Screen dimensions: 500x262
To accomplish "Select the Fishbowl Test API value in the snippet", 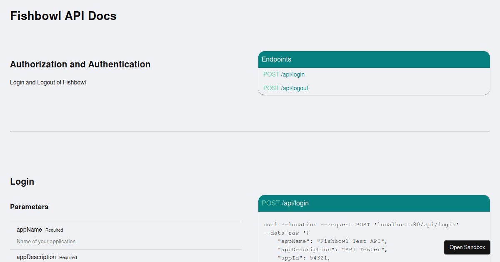I will (x=351, y=241).
